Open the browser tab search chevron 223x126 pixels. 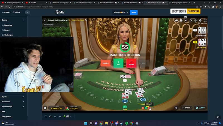point(204,3)
